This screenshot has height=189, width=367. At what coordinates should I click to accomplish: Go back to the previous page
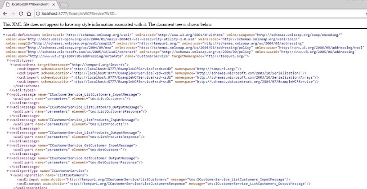tap(5, 13)
